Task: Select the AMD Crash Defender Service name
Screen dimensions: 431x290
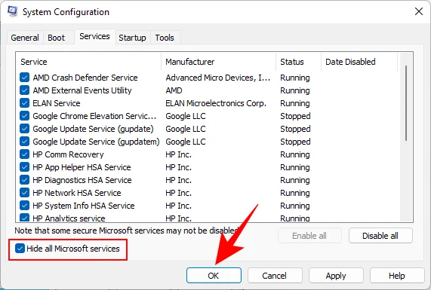Action: [85, 78]
